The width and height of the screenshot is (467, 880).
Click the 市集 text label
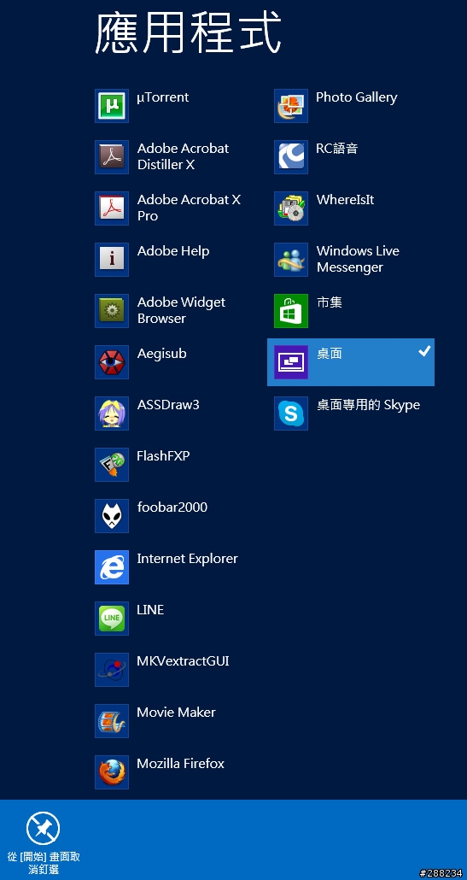click(x=329, y=302)
